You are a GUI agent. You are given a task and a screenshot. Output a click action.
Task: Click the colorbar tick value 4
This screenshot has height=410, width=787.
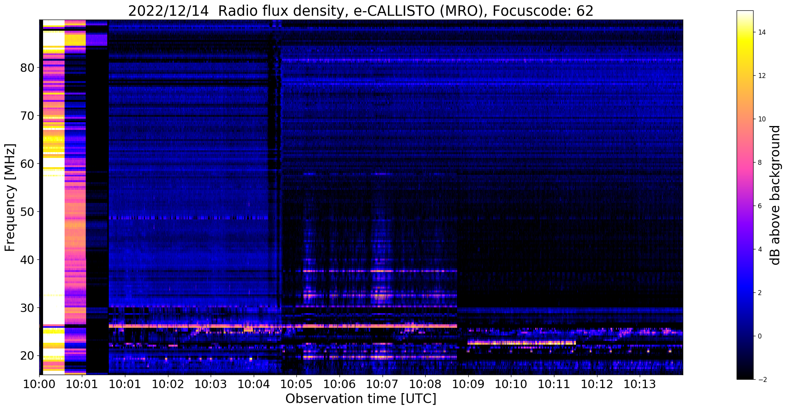click(759, 249)
